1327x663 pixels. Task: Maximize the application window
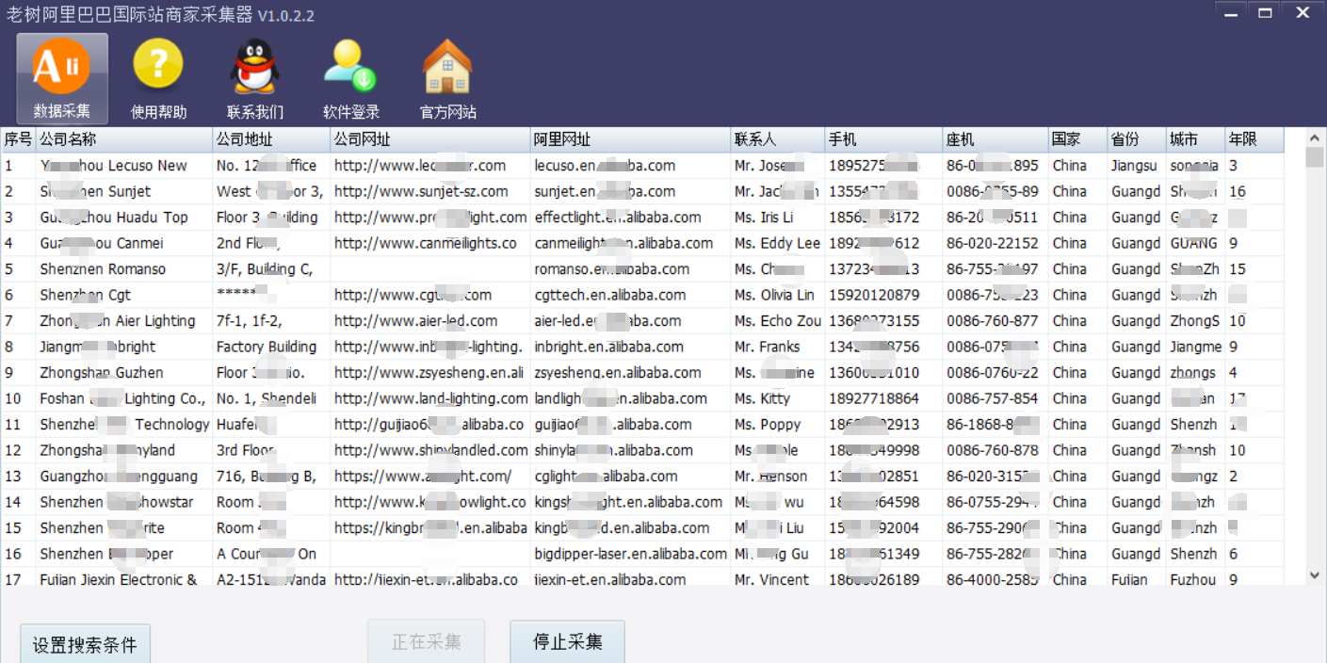point(1265,13)
